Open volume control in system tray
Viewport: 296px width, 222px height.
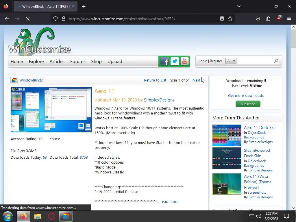[259, 216]
